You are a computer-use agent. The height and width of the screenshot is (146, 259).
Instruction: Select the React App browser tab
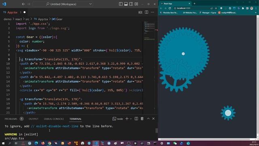175,4
